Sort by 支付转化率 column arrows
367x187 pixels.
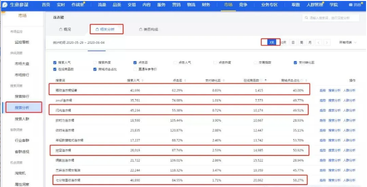[224, 80]
